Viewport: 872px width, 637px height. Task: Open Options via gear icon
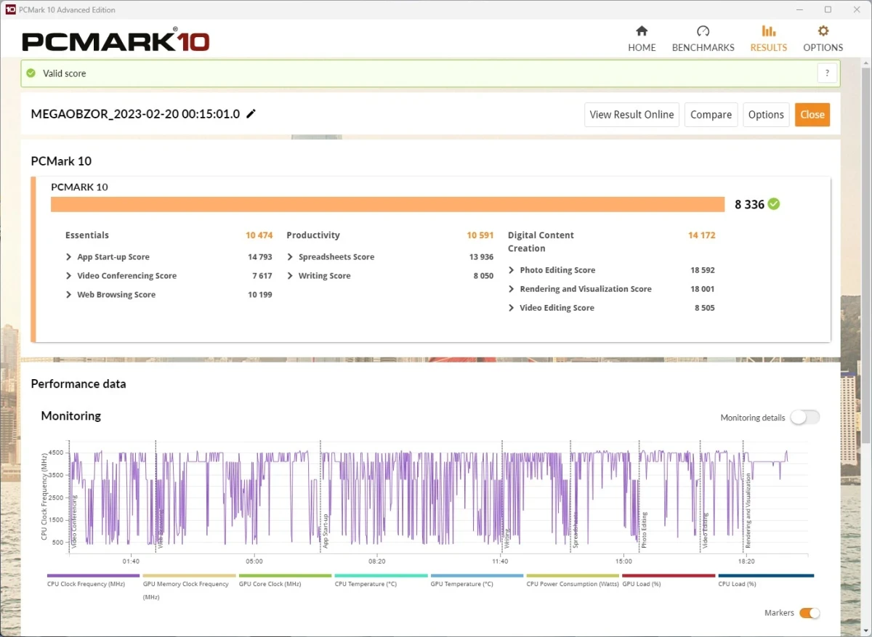tap(823, 31)
